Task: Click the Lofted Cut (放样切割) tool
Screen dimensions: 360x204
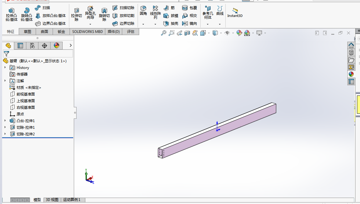Action: (123, 16)
